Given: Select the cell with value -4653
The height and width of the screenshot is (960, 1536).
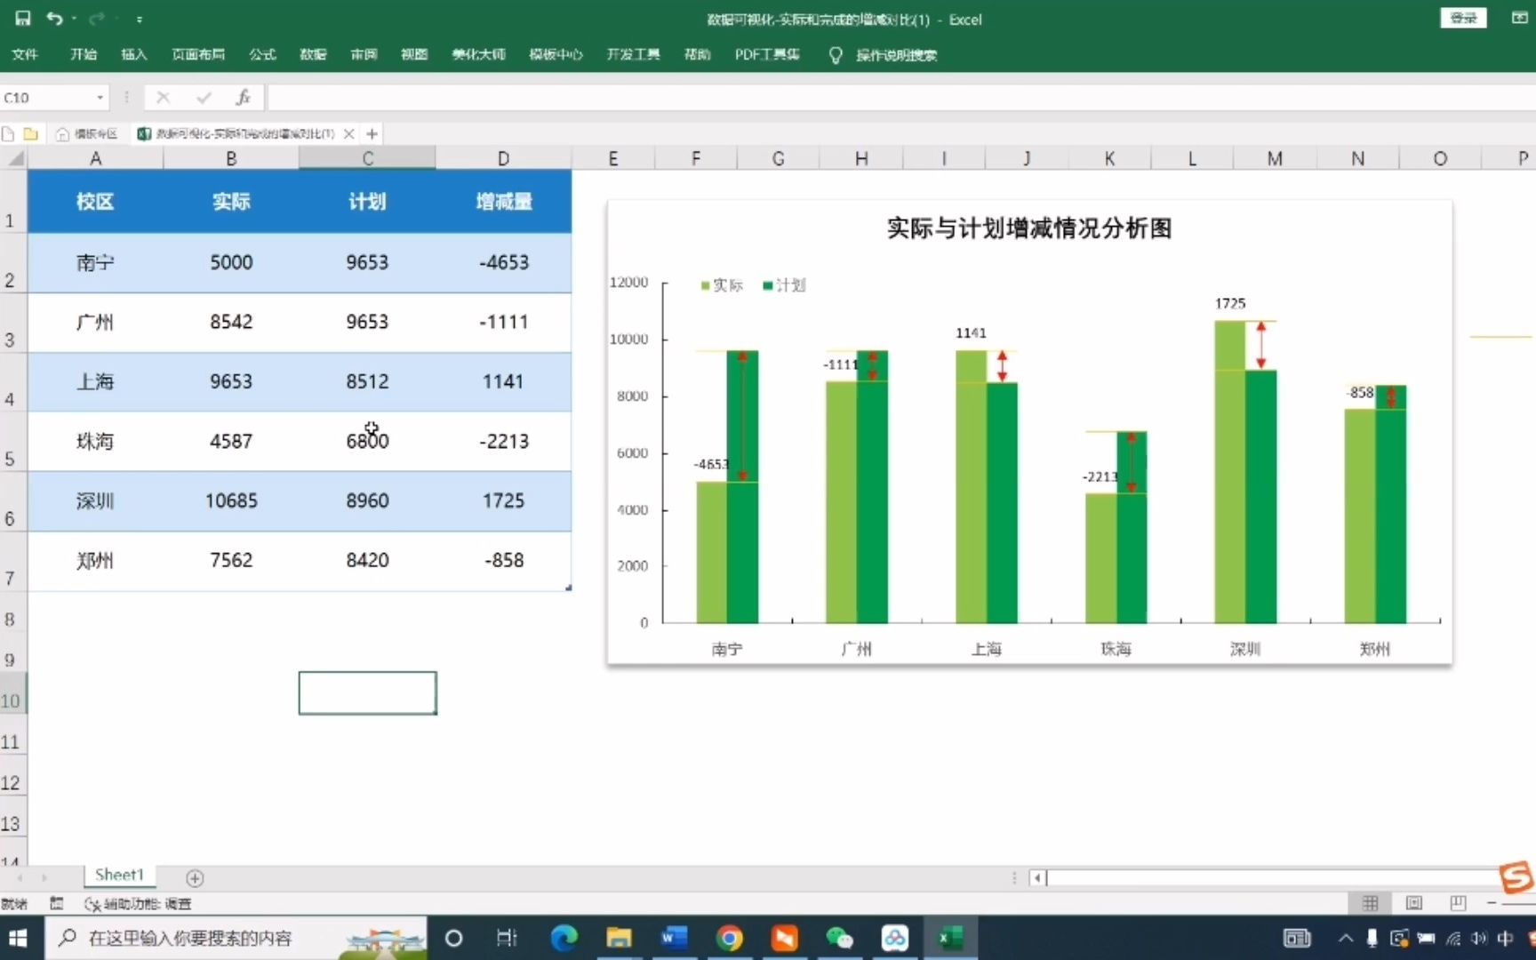Looking at the screenshot, I should click(x=503, y=263).
